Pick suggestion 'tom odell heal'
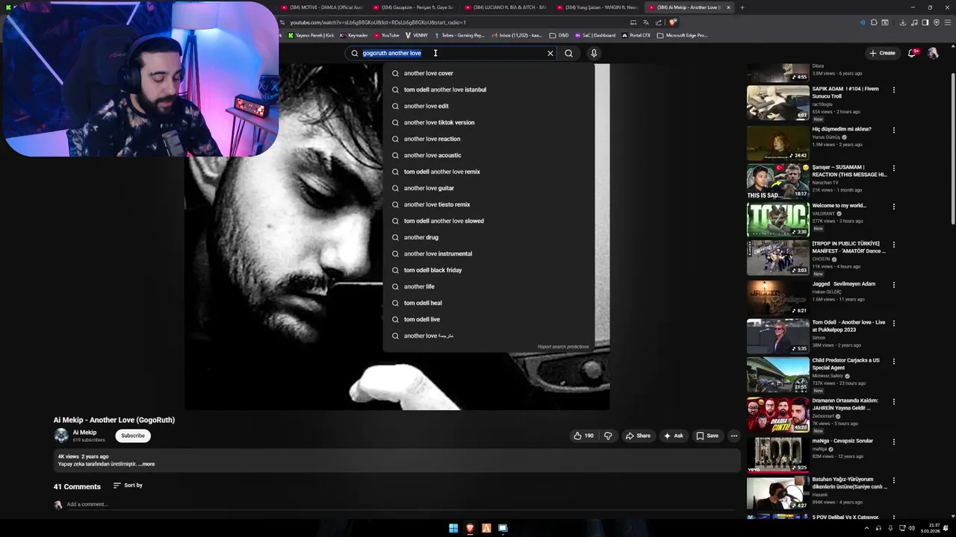956x537 pixels. 488,303
